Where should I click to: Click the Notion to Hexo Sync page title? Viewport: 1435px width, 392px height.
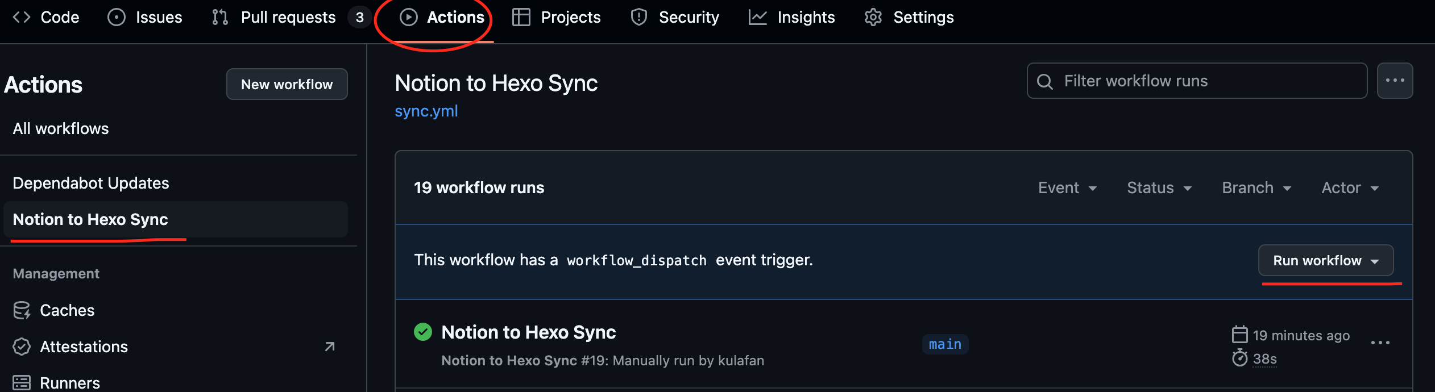496,84
